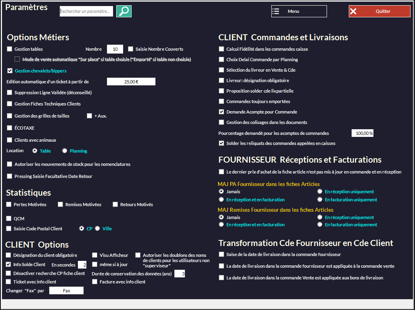Open the Menu button
The height and width of the screenshot is (310, 415).
click(x=299, y=11)
